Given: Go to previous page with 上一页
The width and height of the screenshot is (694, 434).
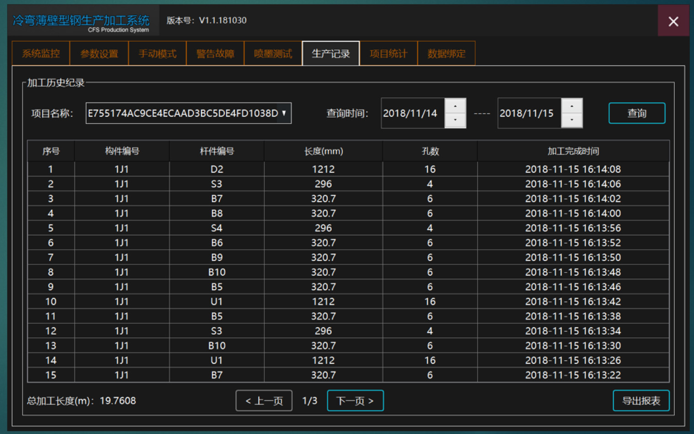Looking at the screenshot, I should click(x=264, y=401).
